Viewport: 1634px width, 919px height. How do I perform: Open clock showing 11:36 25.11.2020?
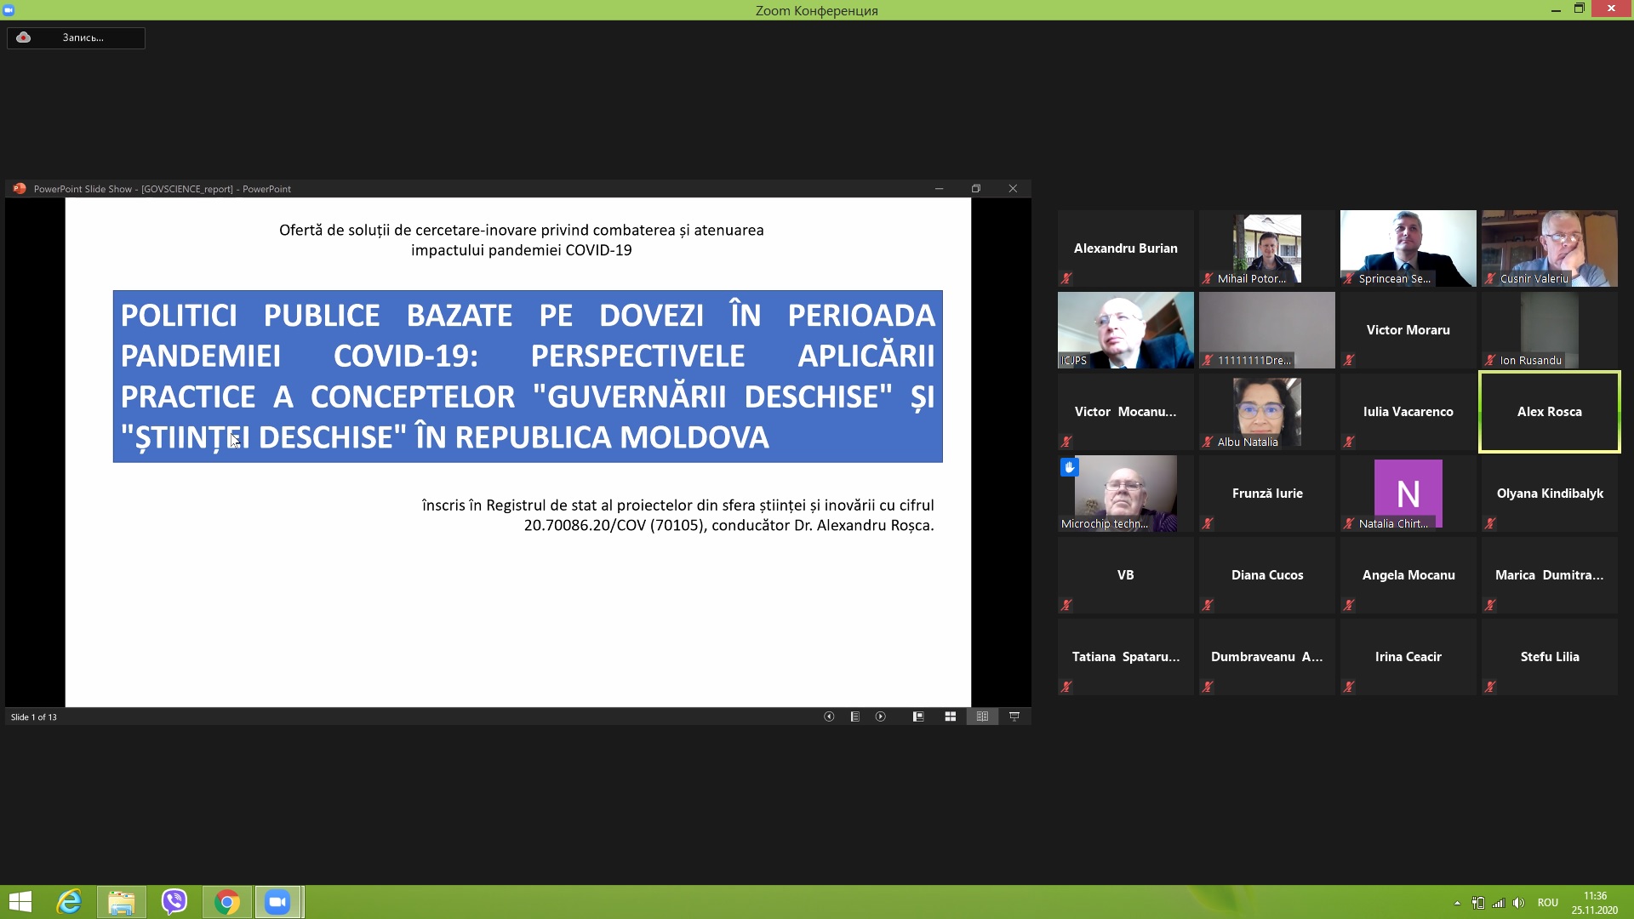1595,903
